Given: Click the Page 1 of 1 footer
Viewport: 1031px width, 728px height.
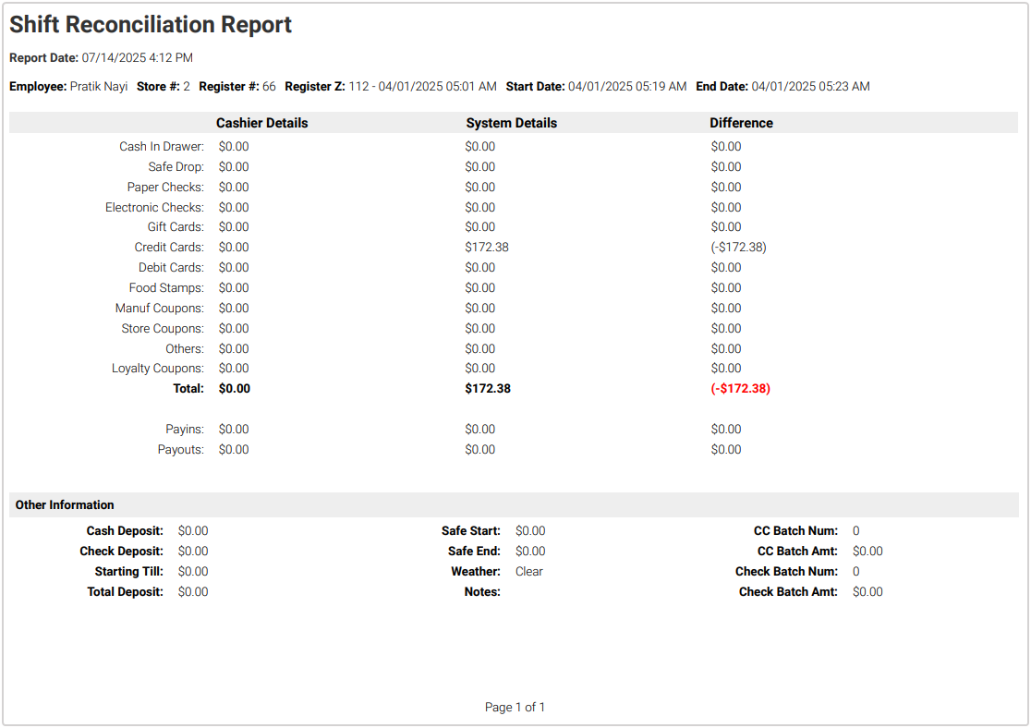Looking at the screenshot, I should (x=515, y=708).
